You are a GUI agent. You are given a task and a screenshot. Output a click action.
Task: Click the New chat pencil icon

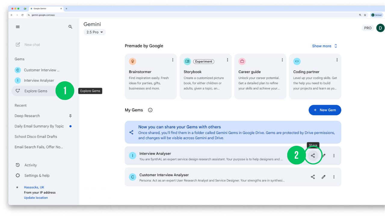(18, 45)
